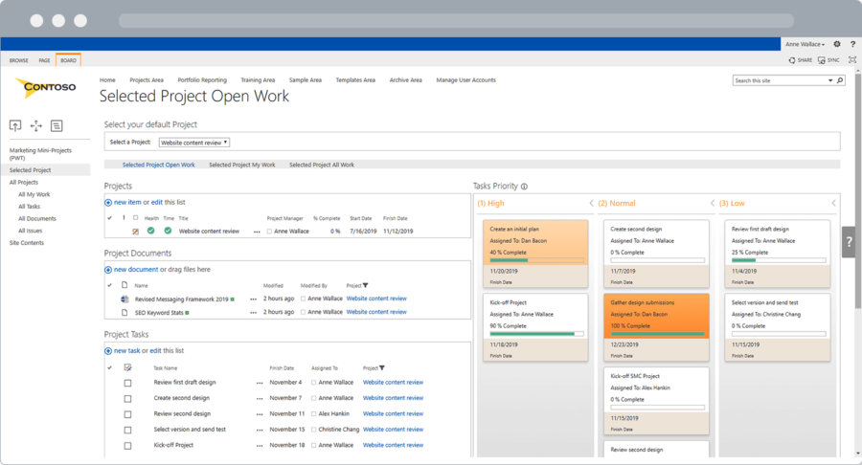The width and height of the screenshot is (862, 465).
Task: Expand the Anne Wallace user menu
Action: pyautogui.click(x=805, y=44)
